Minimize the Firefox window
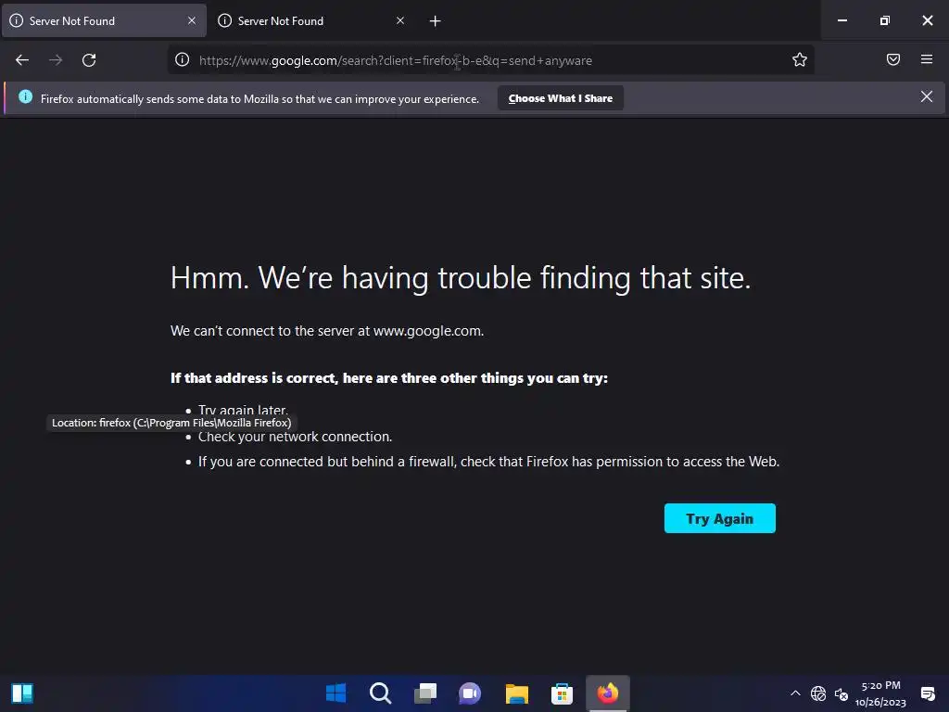 click(841, 20)
